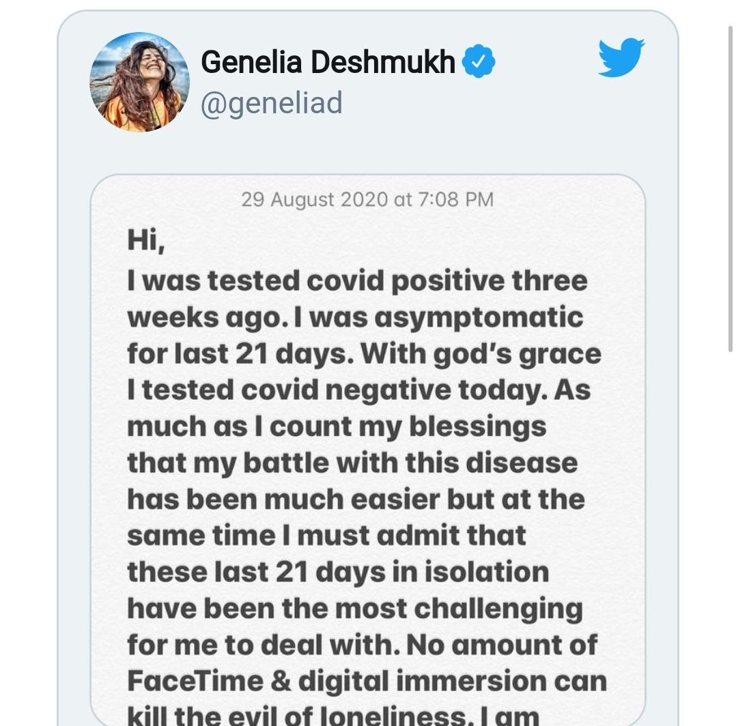Select the line starting "weeks ago. I was asymptomatic"
736x726 pixels.
[355, 317]
